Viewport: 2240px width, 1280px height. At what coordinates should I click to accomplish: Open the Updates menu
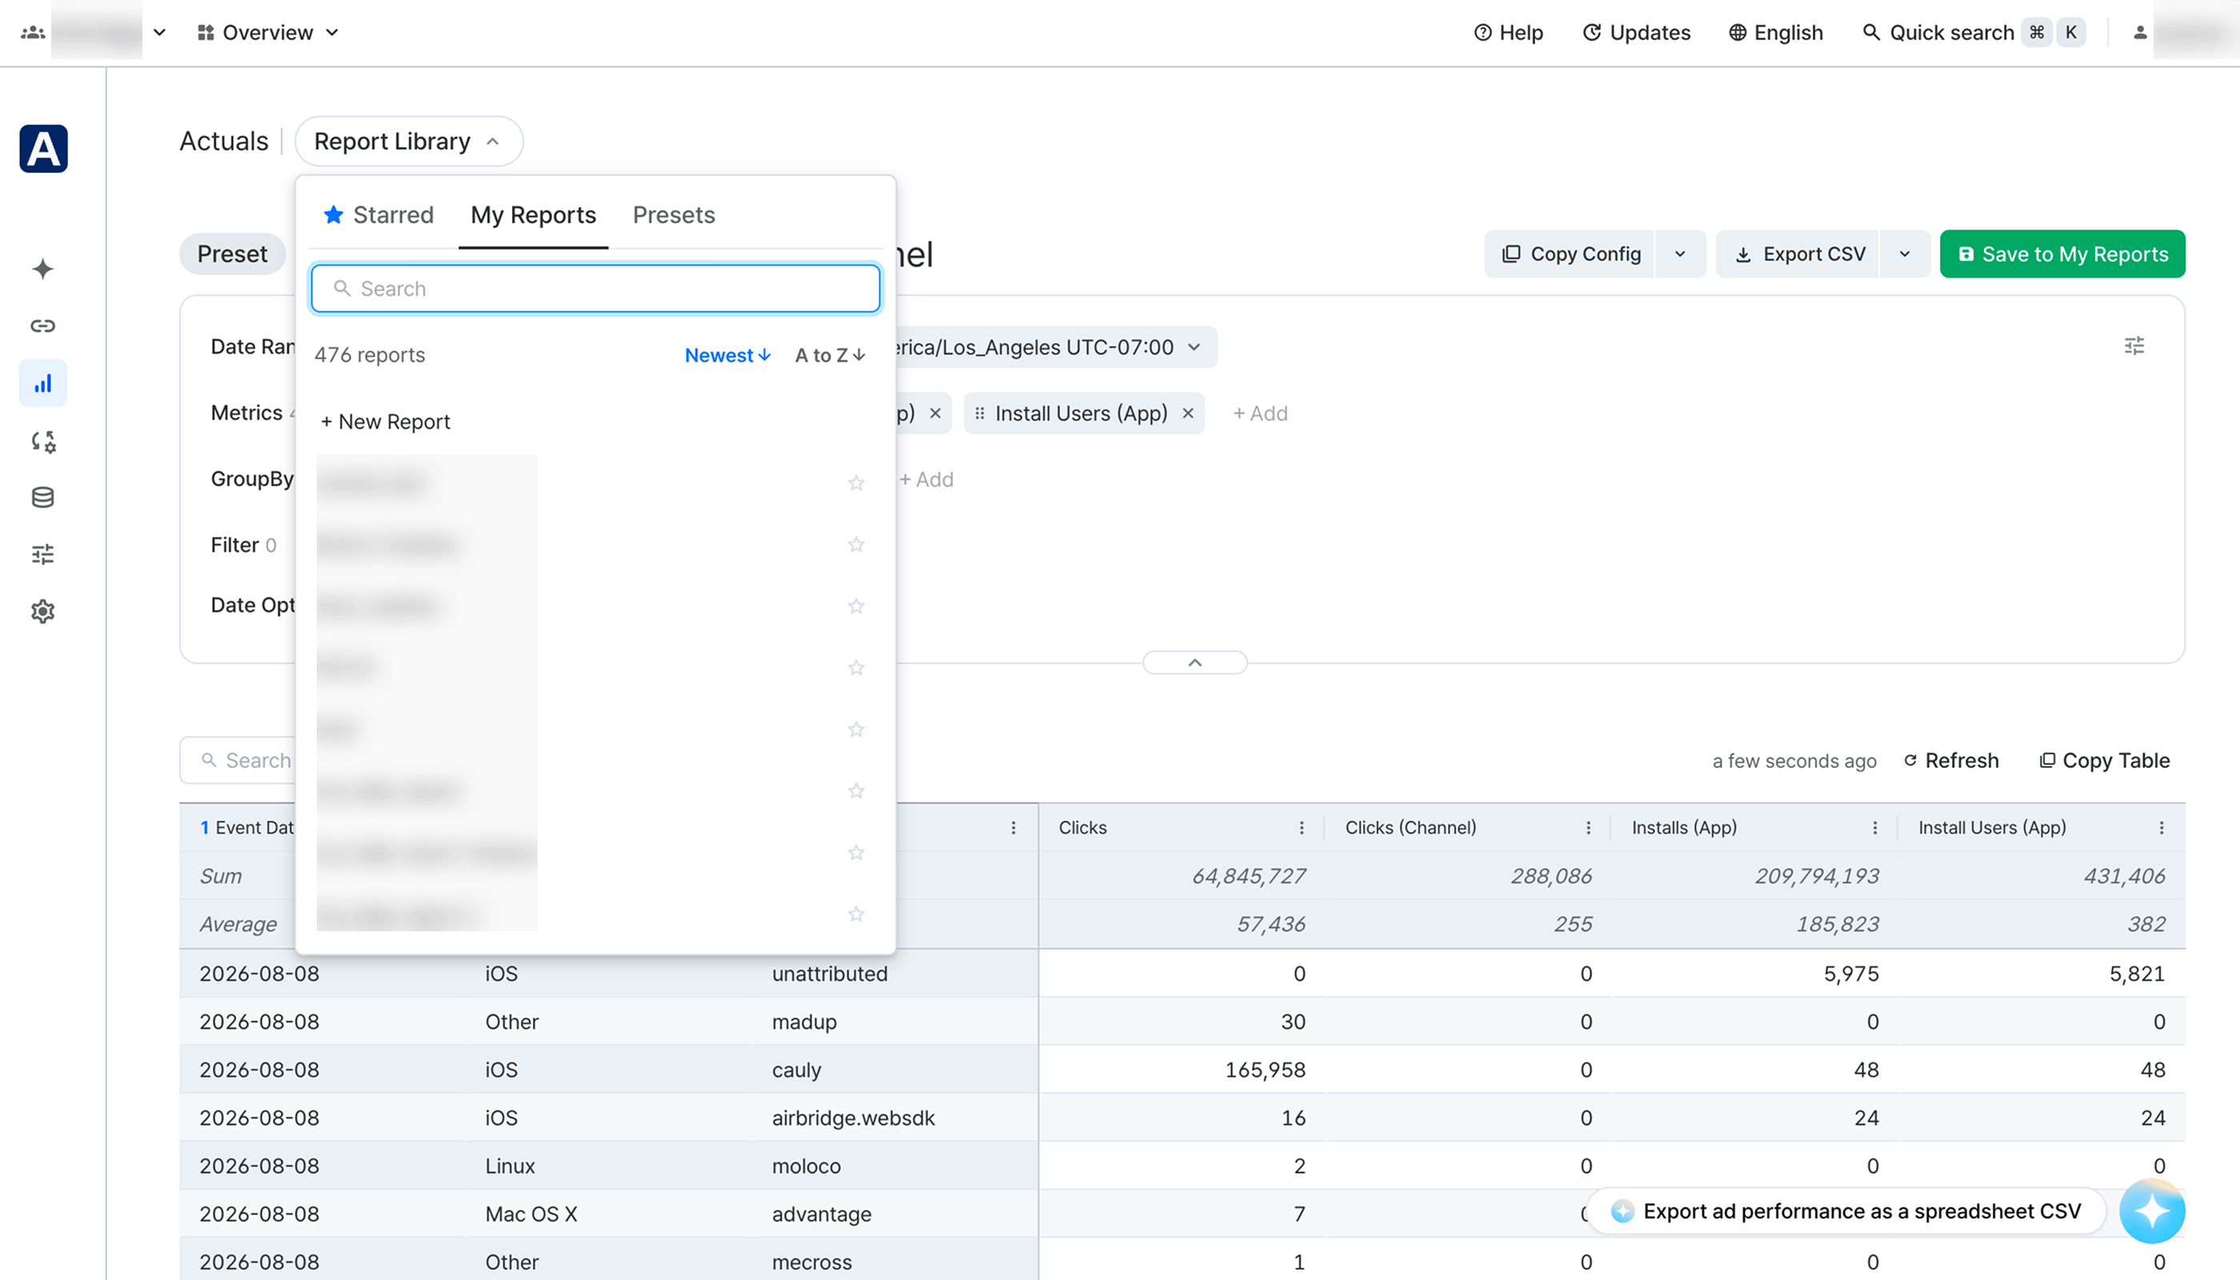(1637, 33)
